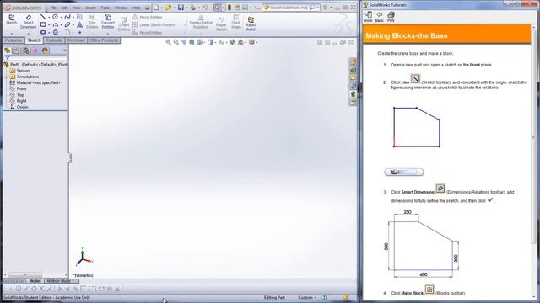The image size is (540, 303).
Task: Click Linear Sketch Pattern in ribbon
Action: [154, 24]
